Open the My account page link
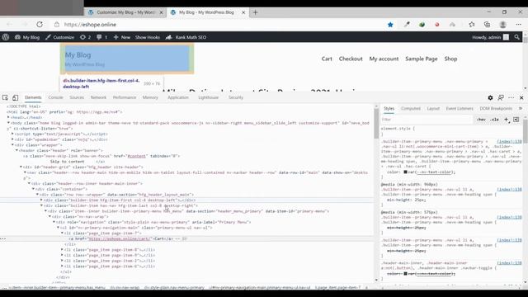This screenshot has width=528, height=297. [x=384, y=59]
